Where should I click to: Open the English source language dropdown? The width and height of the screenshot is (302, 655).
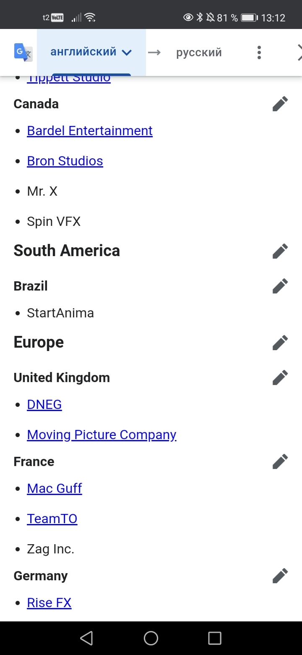point(91,52)
